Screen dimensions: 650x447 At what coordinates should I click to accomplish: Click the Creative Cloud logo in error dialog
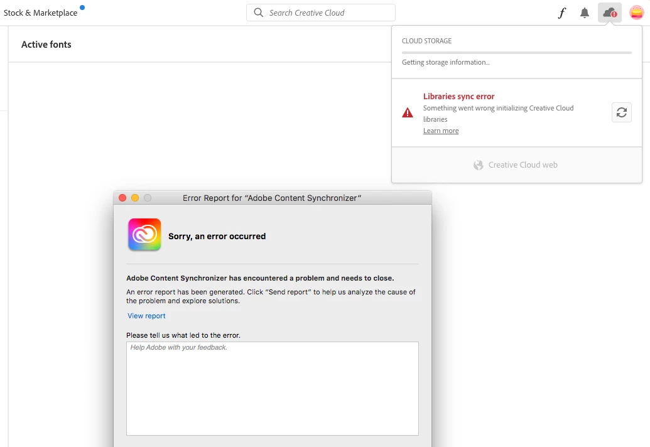(x=144, y=234)
